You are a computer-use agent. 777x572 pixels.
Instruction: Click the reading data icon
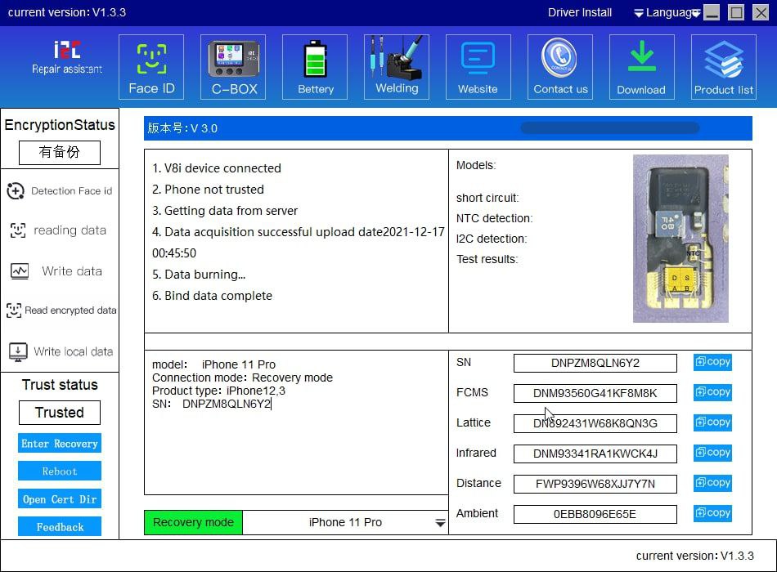[x=18, y=230]
